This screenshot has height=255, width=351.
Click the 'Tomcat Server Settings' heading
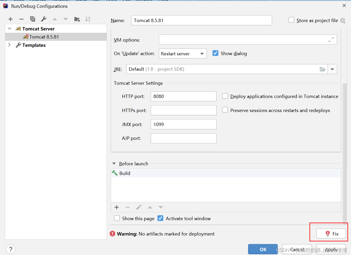[138, 83]
